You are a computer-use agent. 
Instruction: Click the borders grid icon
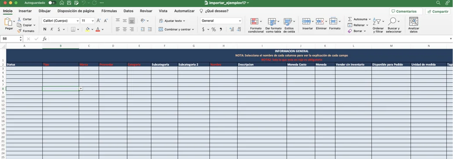[73, 29]
